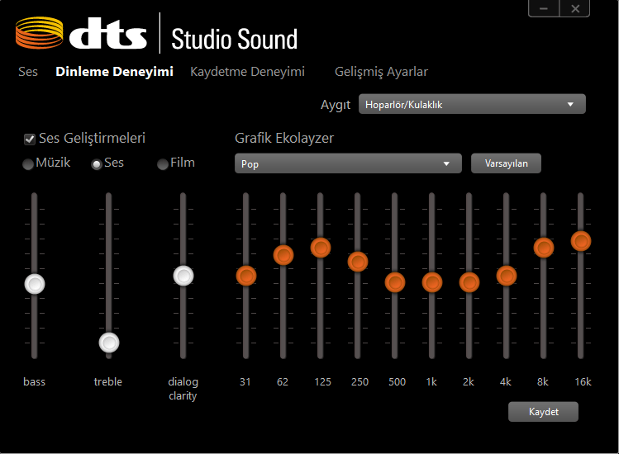The height and width of the screenshot is (454, 619).
Task: Click the 2k equalizer knob
Action: pyautogui.click(x=469, y=282)
